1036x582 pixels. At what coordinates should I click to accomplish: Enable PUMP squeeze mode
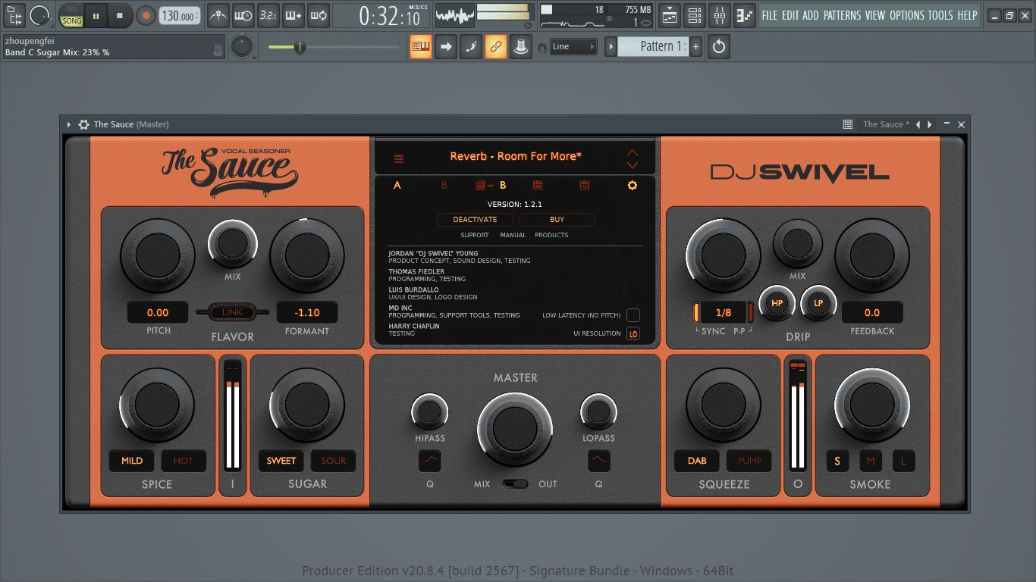click(x=750, y=461)
